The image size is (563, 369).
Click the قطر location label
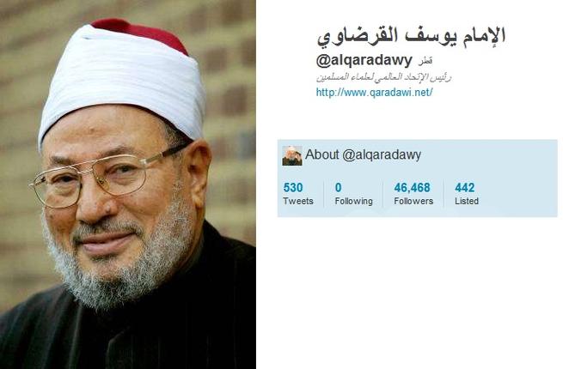coord(425,61)
